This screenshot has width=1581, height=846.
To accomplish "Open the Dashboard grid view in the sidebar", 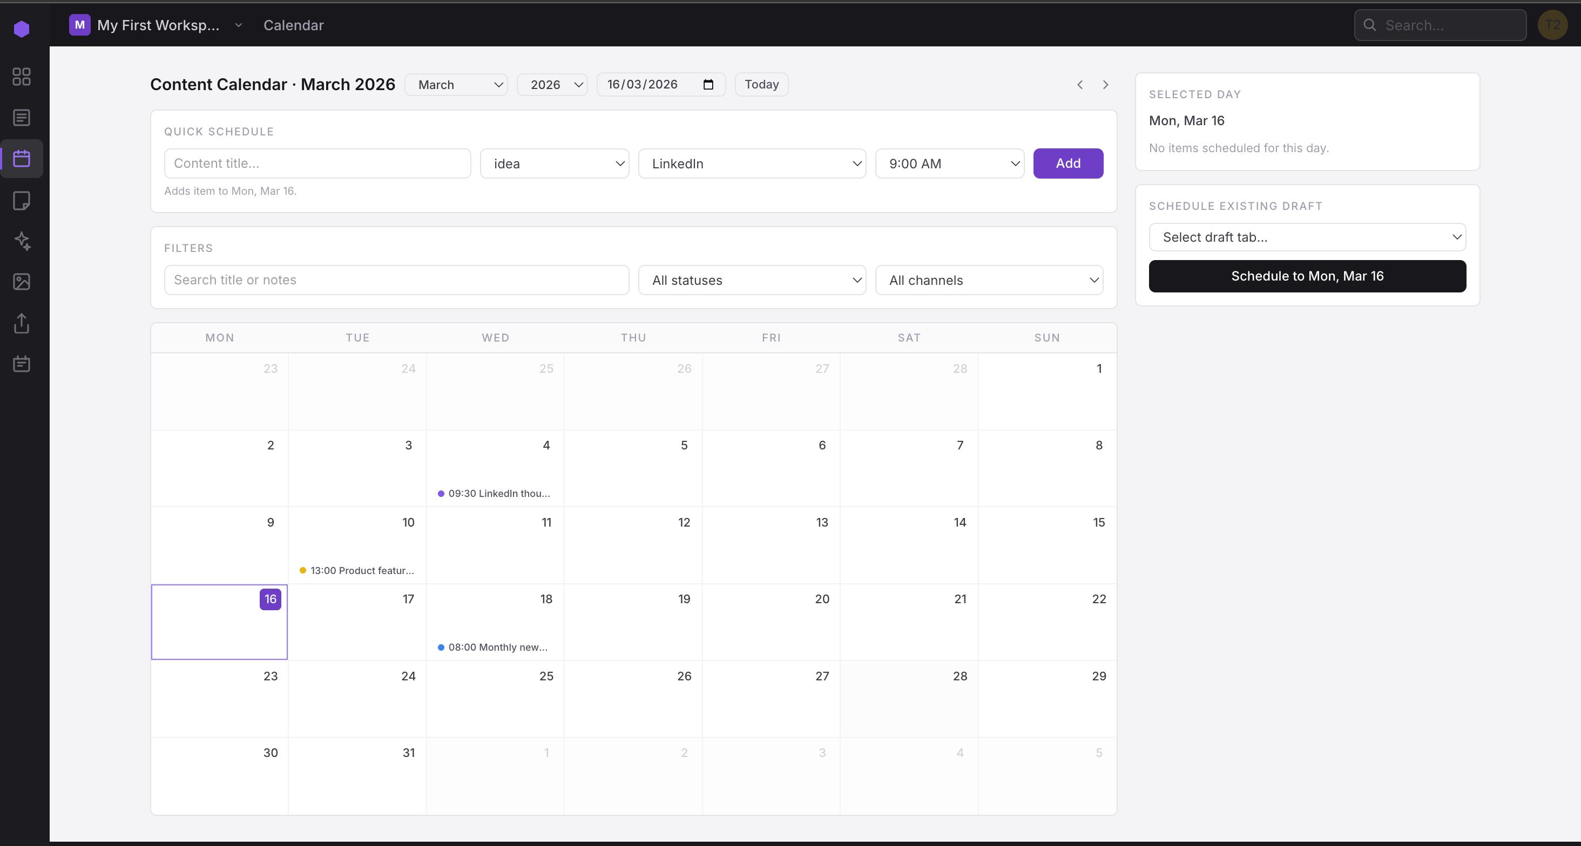I will (x=22, y=76).
